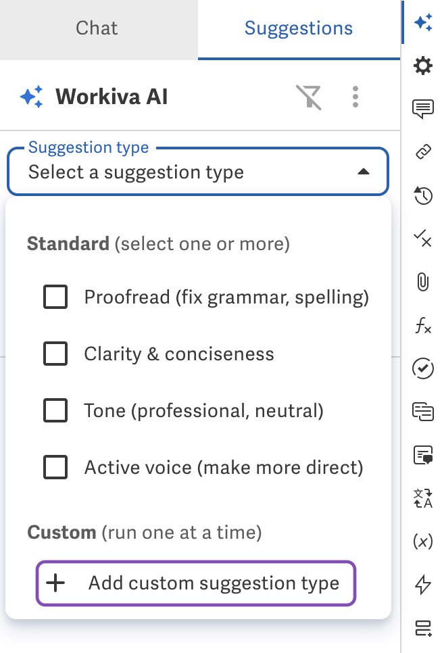Open the history clock icon
The image size is (442, 653).
click(x=423, y=195)
